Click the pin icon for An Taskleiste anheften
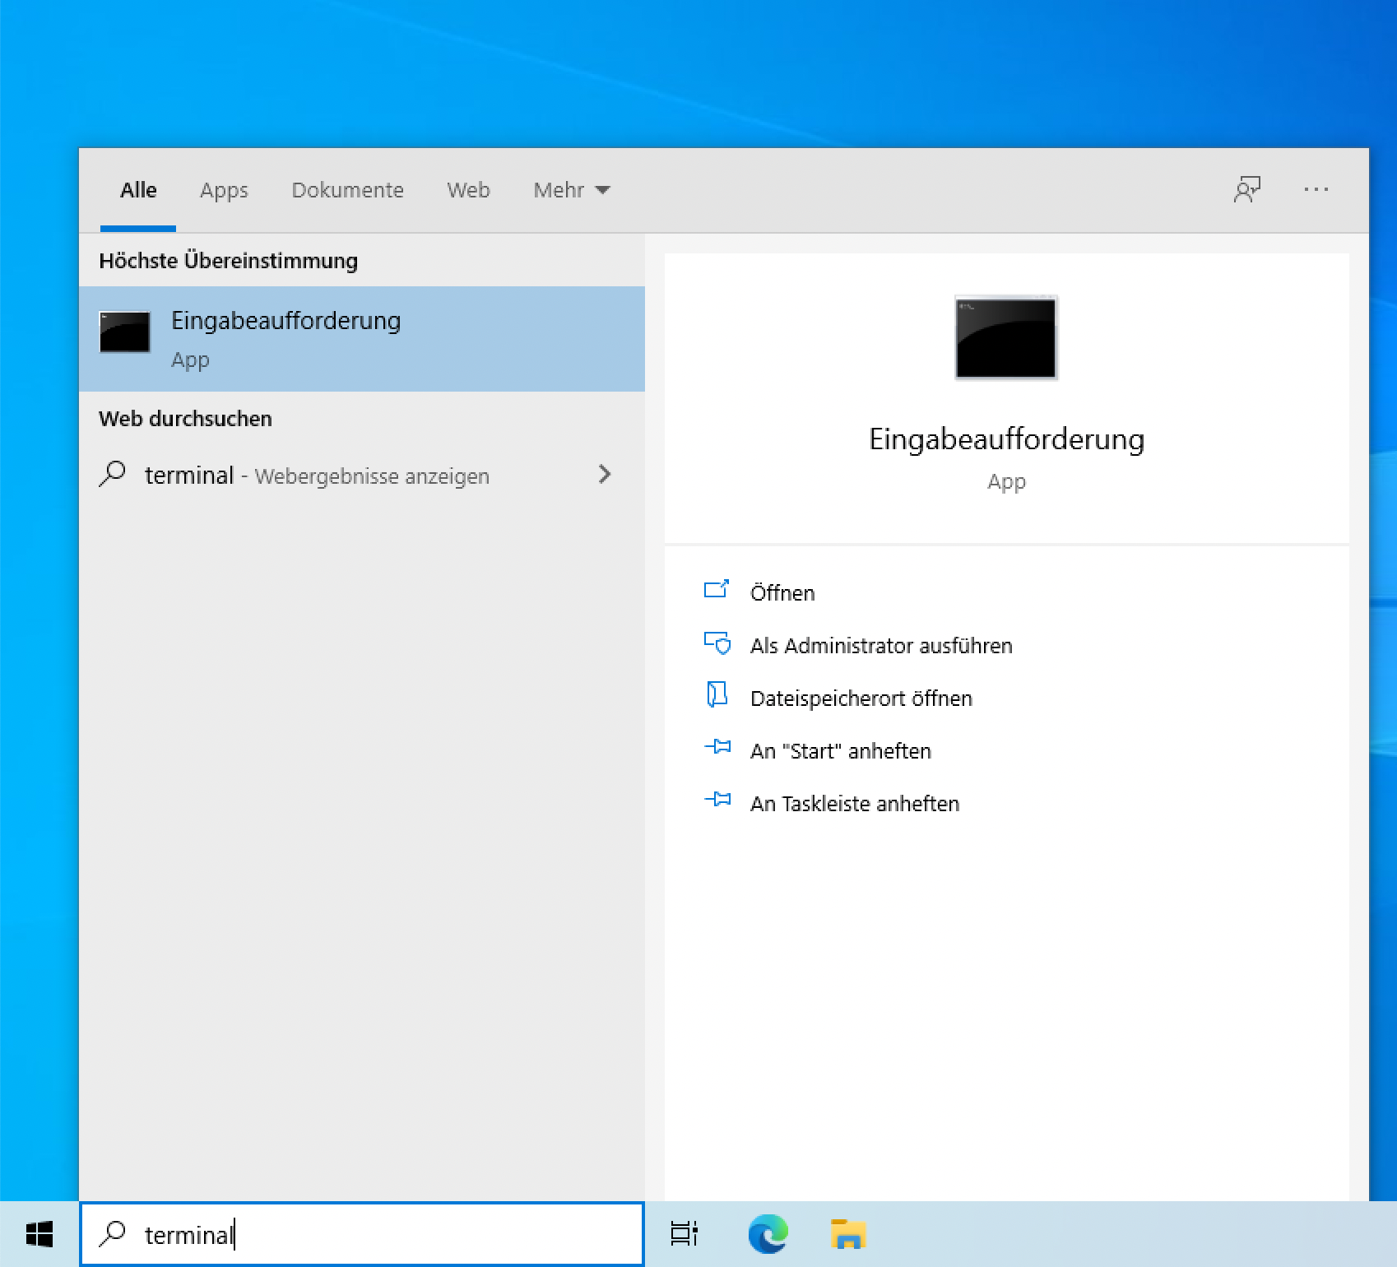Viewport: 1397px width, 1267px height. coord(717,800)
